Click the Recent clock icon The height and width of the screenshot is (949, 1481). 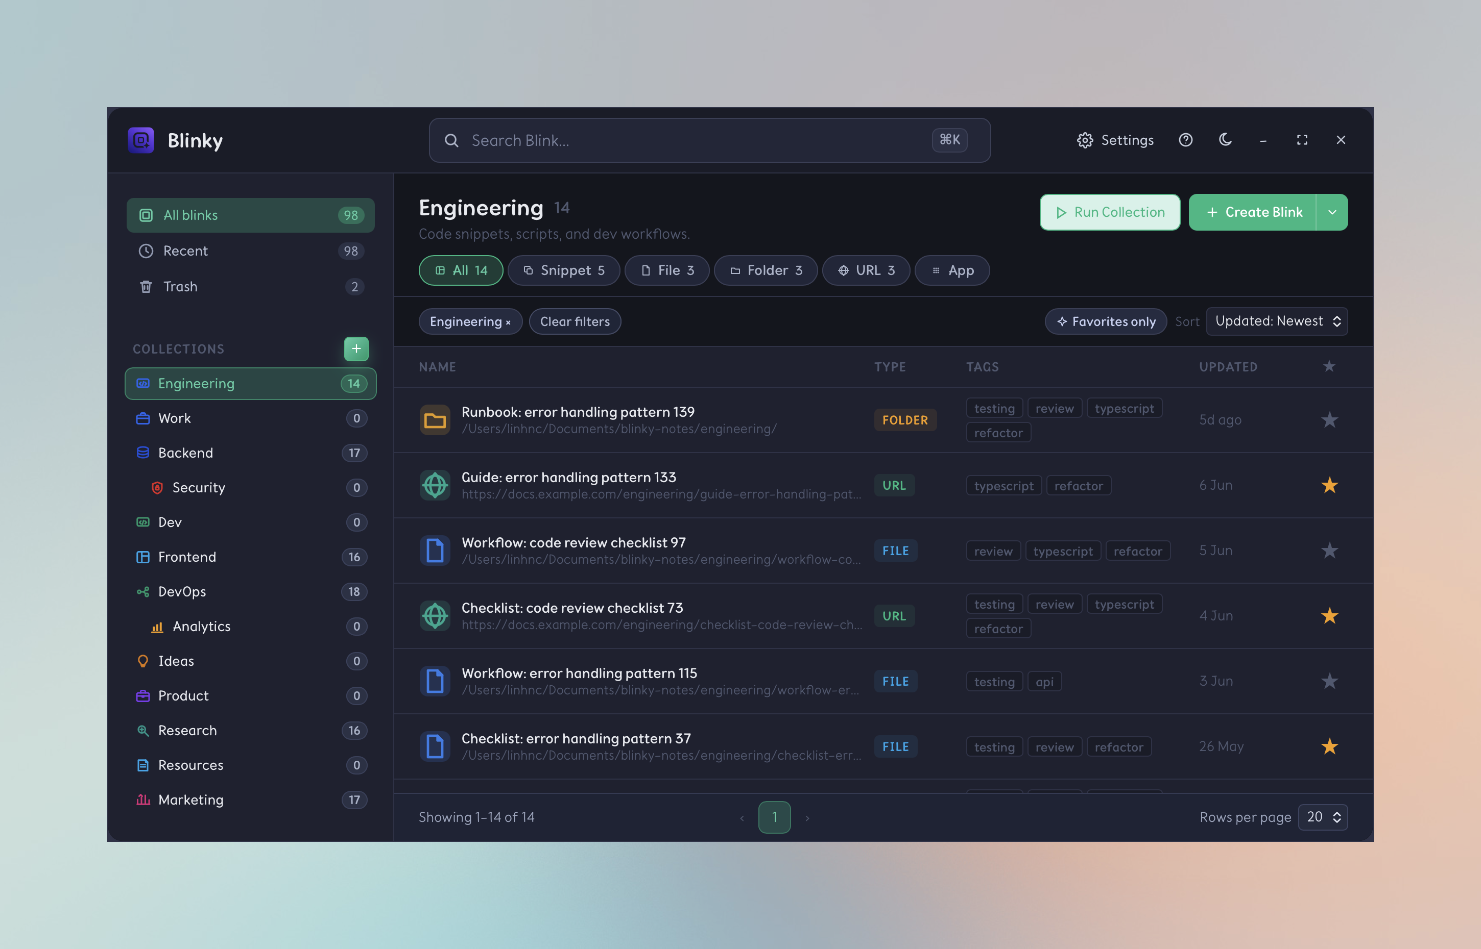(x=146, y=251)
